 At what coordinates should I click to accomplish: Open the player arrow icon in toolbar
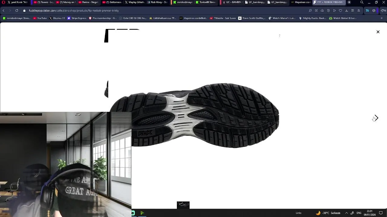point(334,11)
